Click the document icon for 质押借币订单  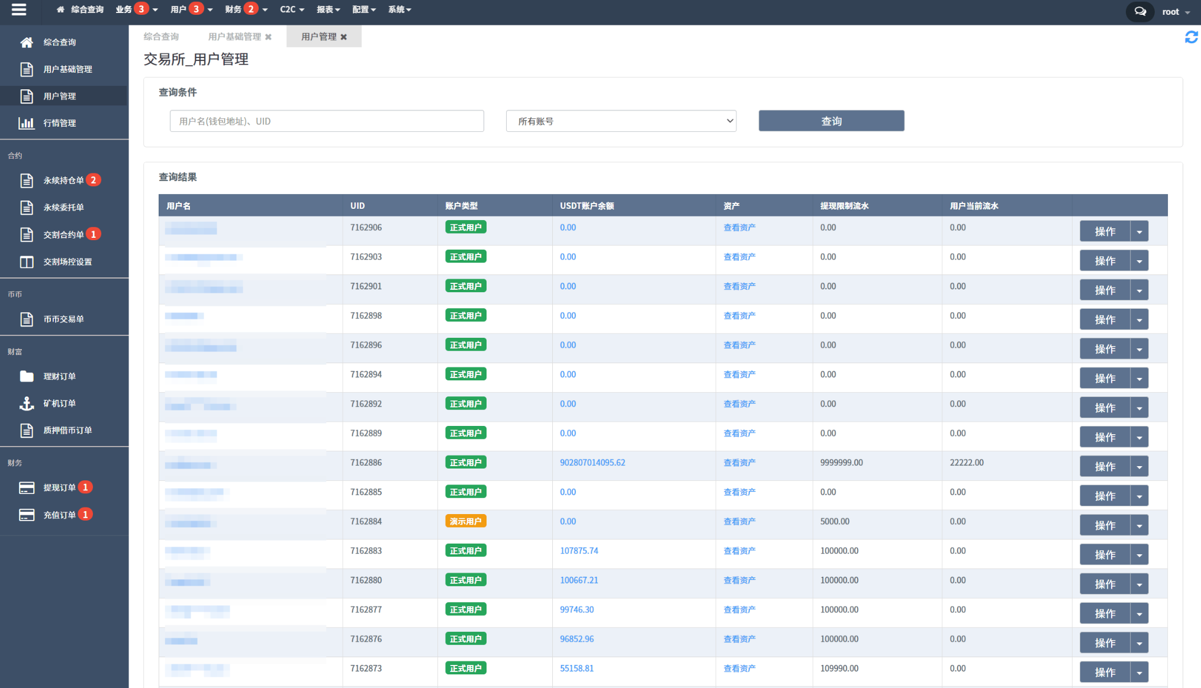pos(27,430)
